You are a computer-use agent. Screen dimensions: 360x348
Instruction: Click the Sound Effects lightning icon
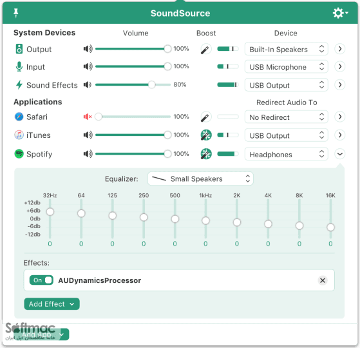point(19,85)
